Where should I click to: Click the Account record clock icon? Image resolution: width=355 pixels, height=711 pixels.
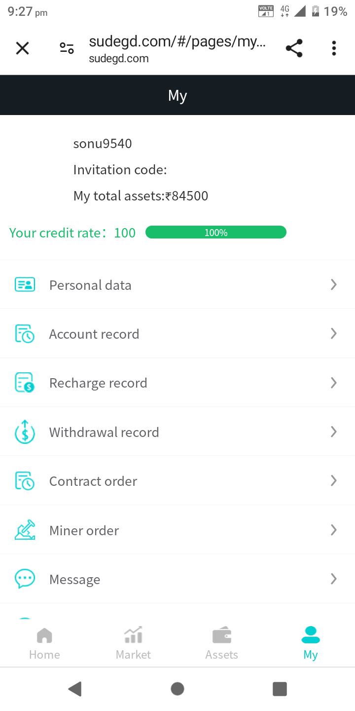[25, 334]
